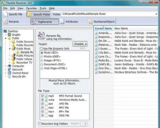Click the Desktop icon in folder tree
Viewport: 160px width, 128px height.
coord(5,31)
